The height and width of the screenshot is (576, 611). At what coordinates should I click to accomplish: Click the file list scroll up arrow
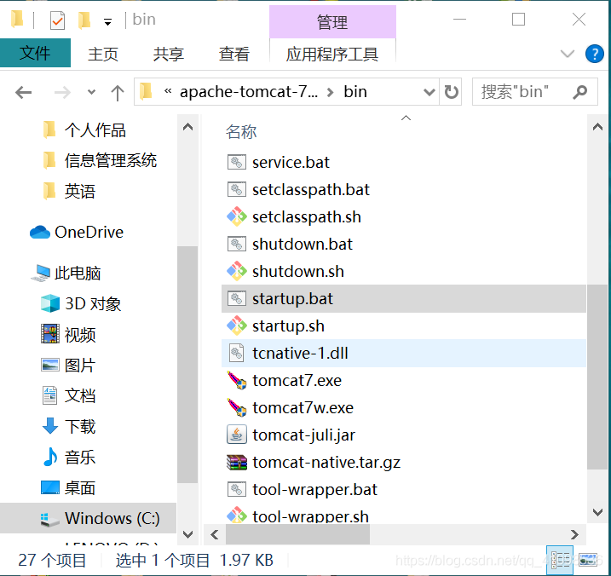tap(597, 127)
